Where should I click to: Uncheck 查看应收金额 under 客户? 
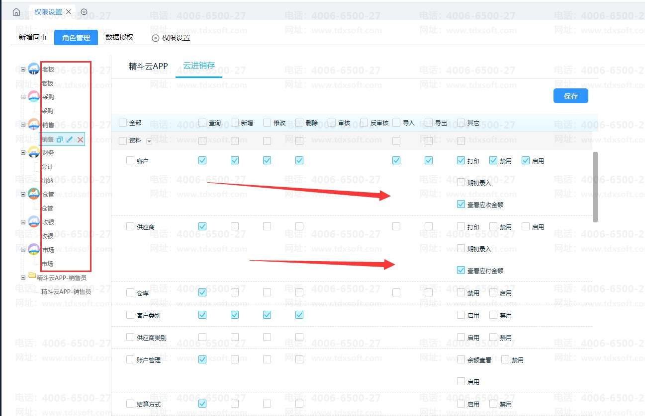[x=461, y=204]
